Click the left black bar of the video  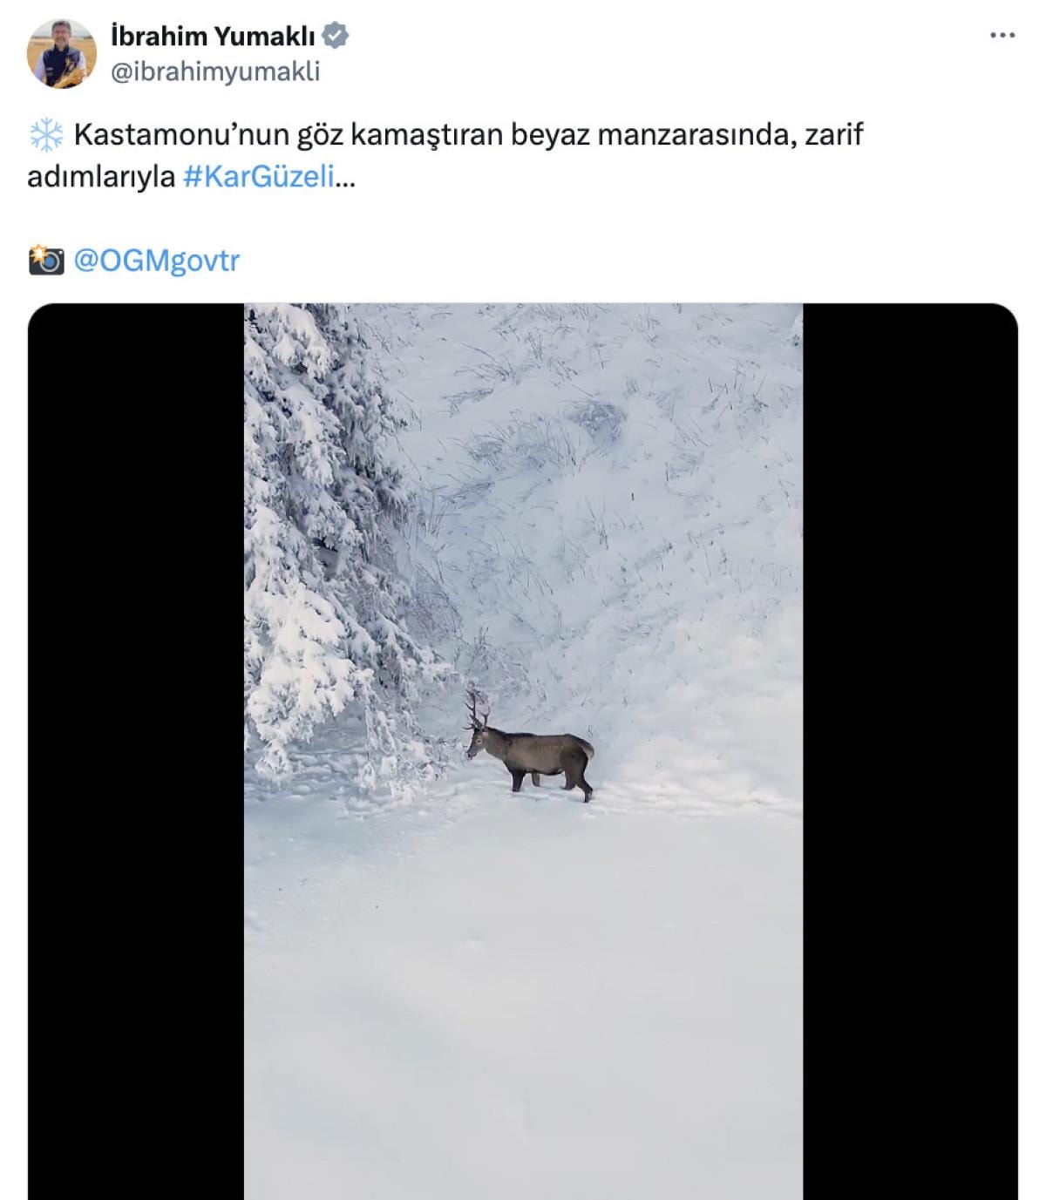[x=135, y=749]
